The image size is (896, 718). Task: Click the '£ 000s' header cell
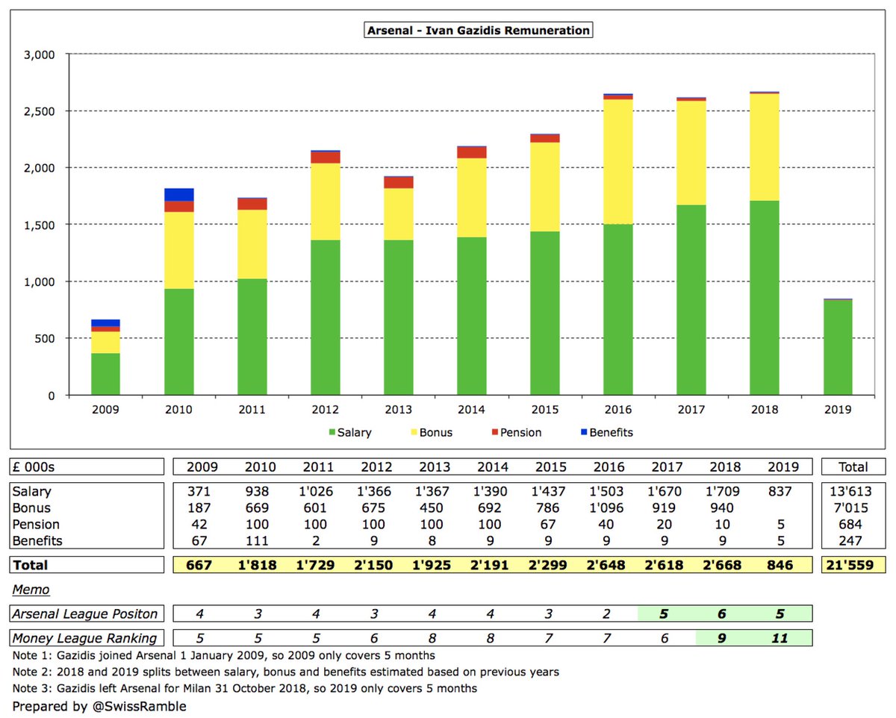(x=88, y=467)
